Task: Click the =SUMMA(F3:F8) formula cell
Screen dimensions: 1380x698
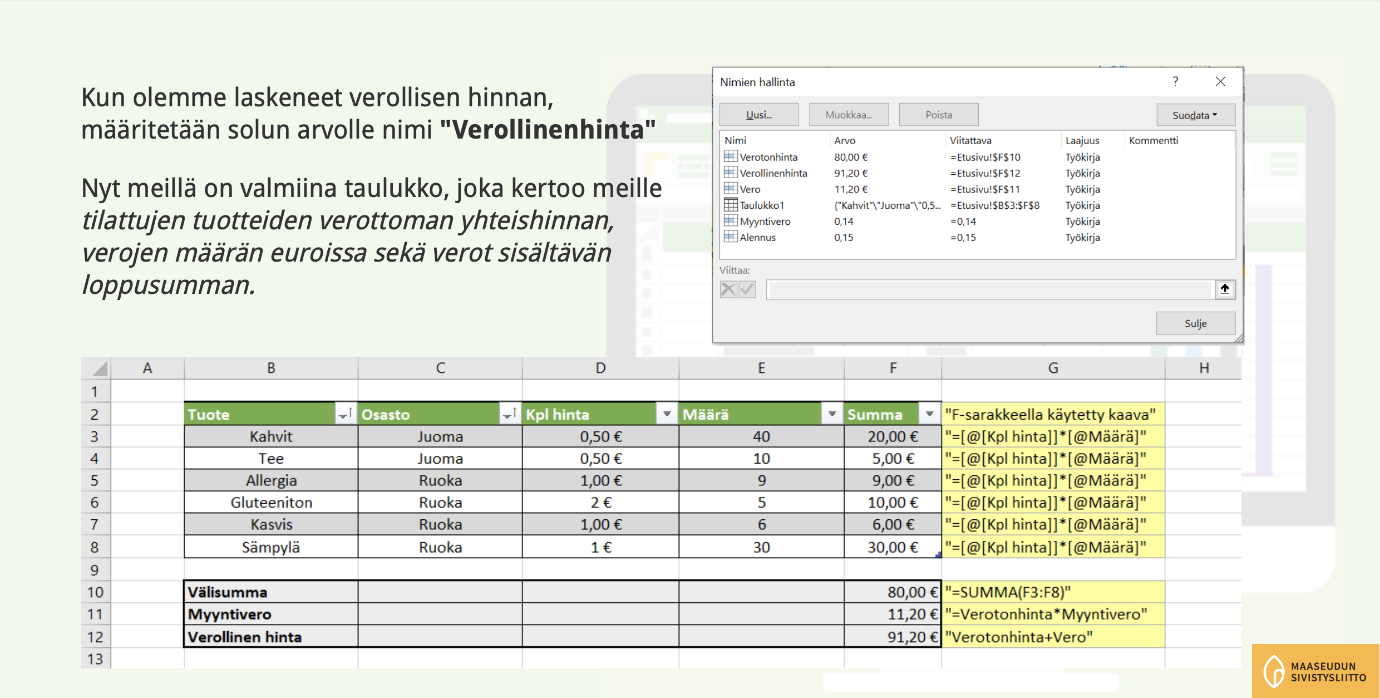Action: 1053,592
